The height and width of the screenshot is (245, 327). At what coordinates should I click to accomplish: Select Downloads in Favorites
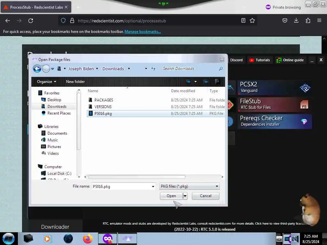tap(57, 107)
